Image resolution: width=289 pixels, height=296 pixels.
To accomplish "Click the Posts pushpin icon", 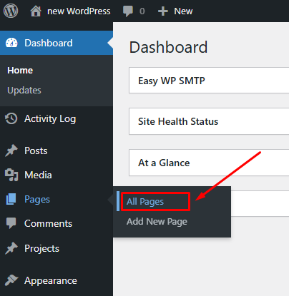I will 11,150.
